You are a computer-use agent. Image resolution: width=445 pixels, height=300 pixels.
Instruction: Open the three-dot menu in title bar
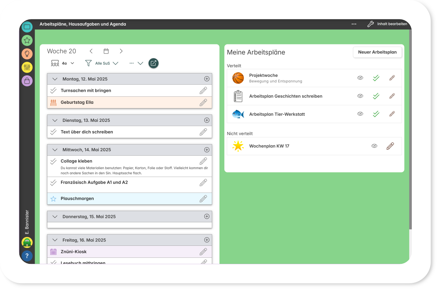click(354, 24)
